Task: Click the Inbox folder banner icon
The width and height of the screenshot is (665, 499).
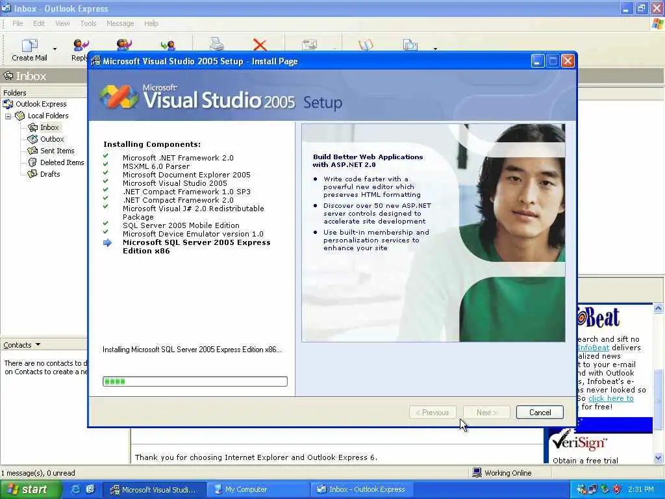Action: [8, 77]
